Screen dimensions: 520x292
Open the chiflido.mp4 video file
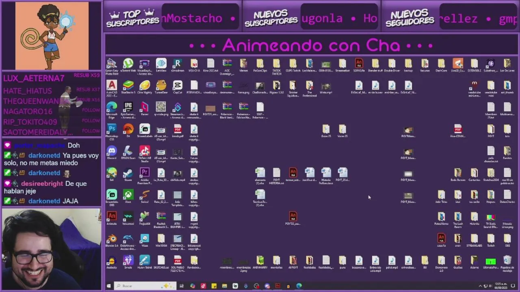pos(178,175)
